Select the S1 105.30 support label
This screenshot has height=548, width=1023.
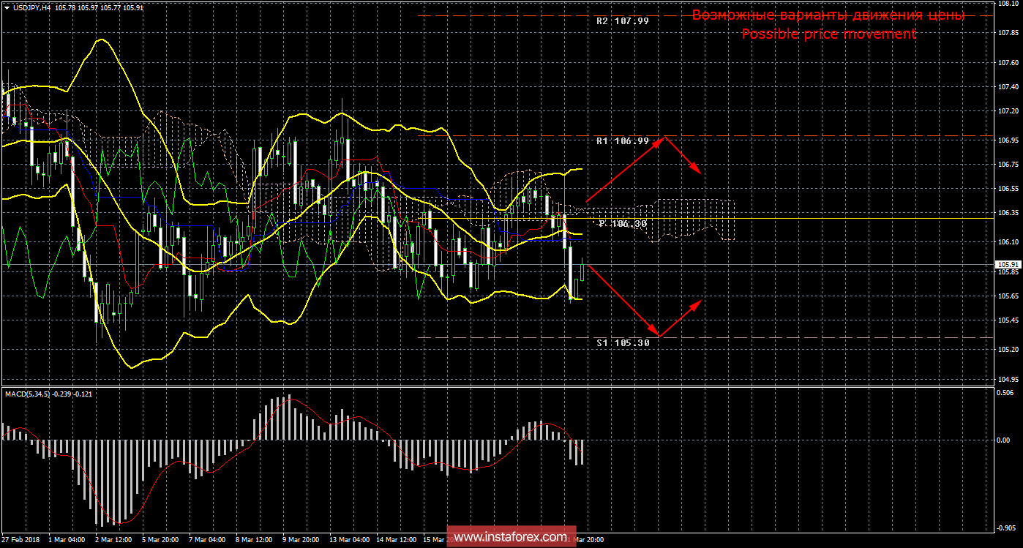pyautogui.click(x=622, y=342)
